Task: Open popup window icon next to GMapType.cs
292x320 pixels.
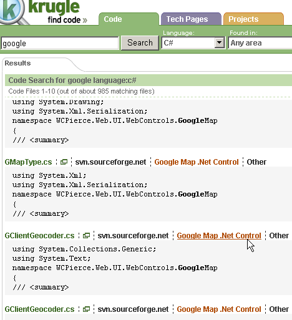Action: 64,162
